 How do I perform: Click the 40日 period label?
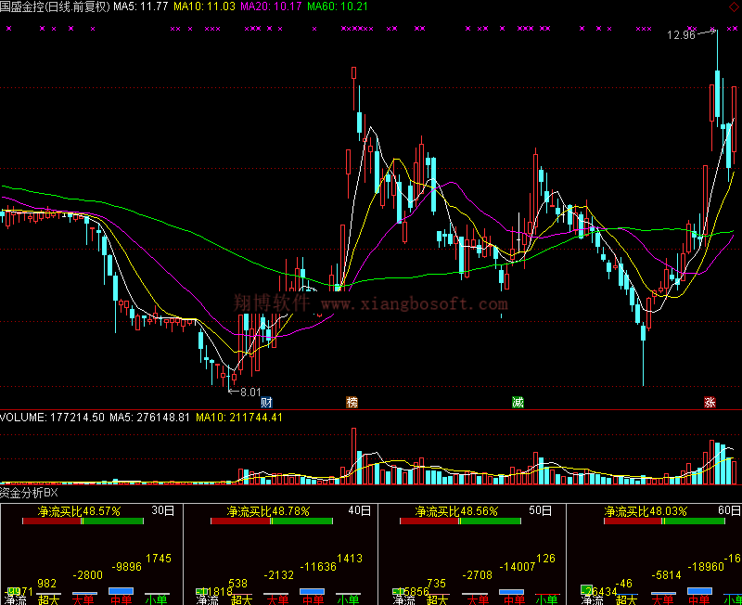pyautogui.click(x=360, y=510)
